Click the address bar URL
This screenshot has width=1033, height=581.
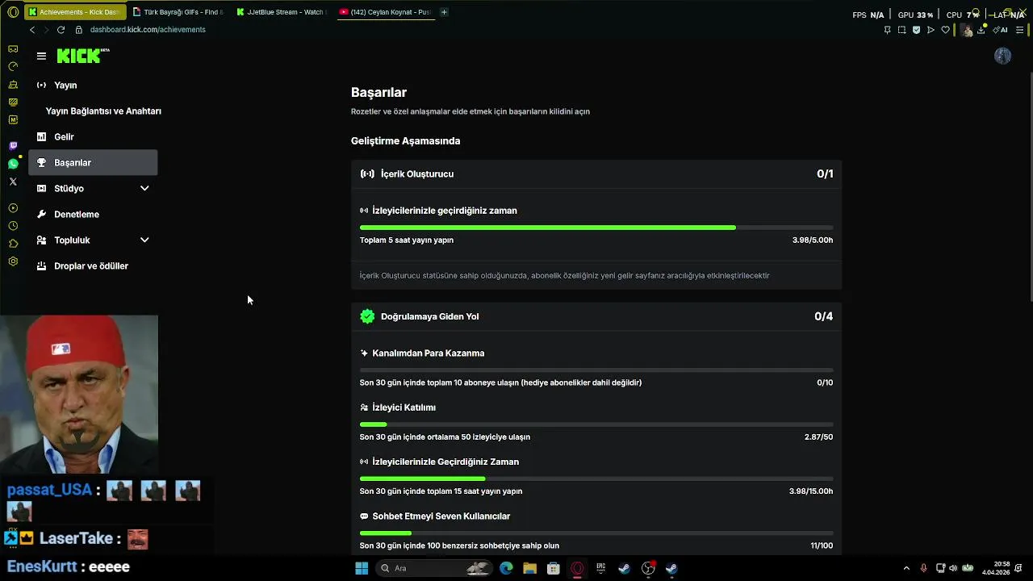148,30
